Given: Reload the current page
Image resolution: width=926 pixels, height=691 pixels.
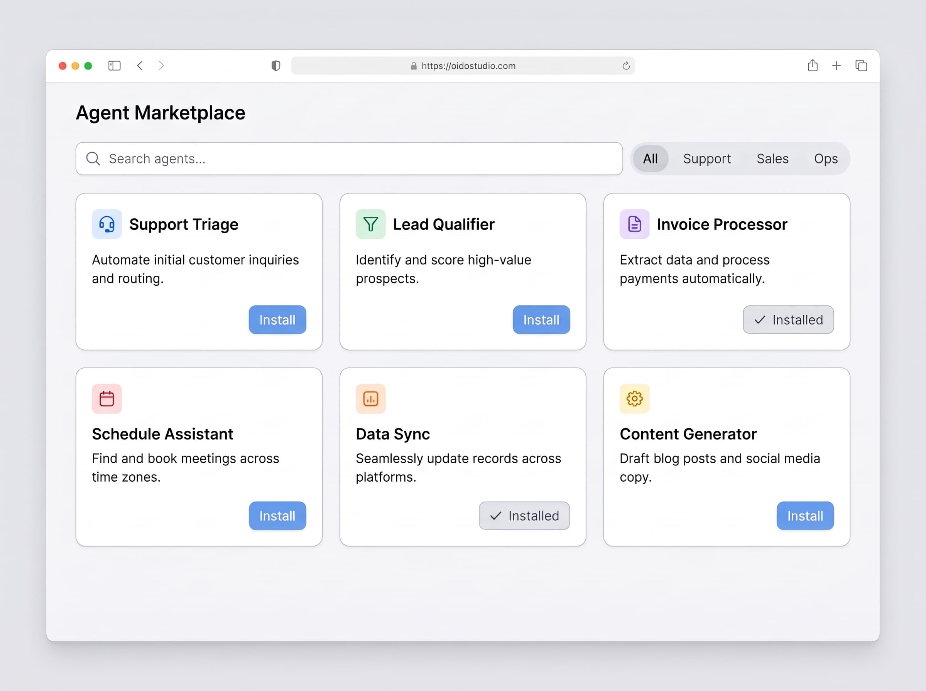Looking at the screenshot, I should pyautogui.click(x=625, y=66).
